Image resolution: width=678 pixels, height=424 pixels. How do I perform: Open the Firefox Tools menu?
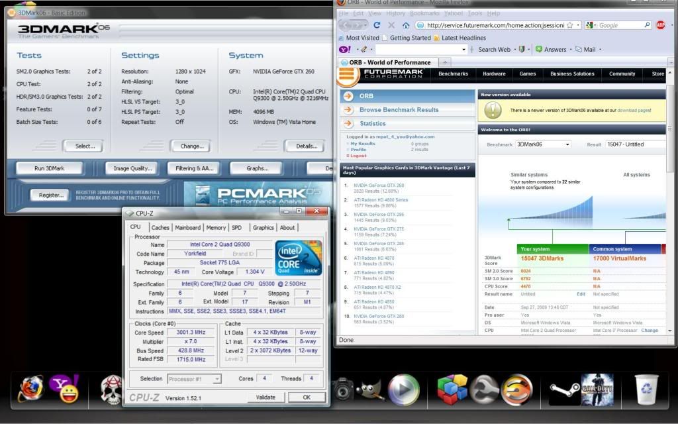tap(475, 13)
